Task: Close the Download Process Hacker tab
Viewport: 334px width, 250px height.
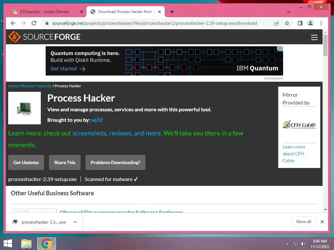Action: point(159,12)
